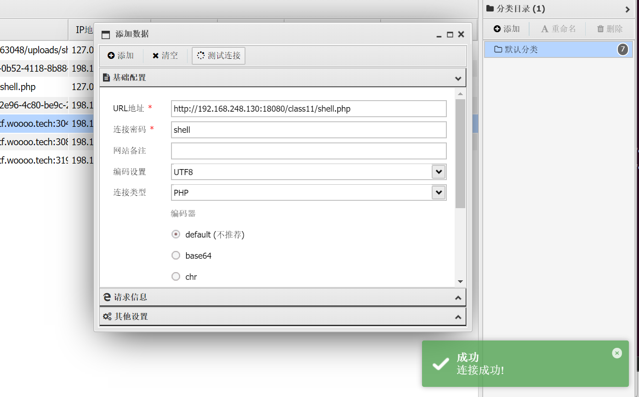Expand the 请求信息 section
This screenshot has width=639, height=397.
coord(458,298)
